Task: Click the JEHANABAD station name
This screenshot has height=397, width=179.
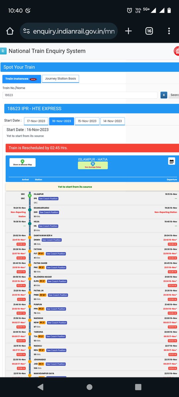Action: tap(39, 360)
